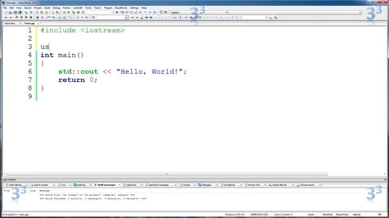Switch to the Cscope tab
The image size is (389, 218).
187,185
